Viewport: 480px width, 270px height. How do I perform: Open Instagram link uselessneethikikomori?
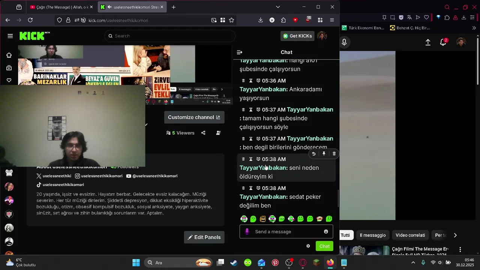[x=99, y=176]
